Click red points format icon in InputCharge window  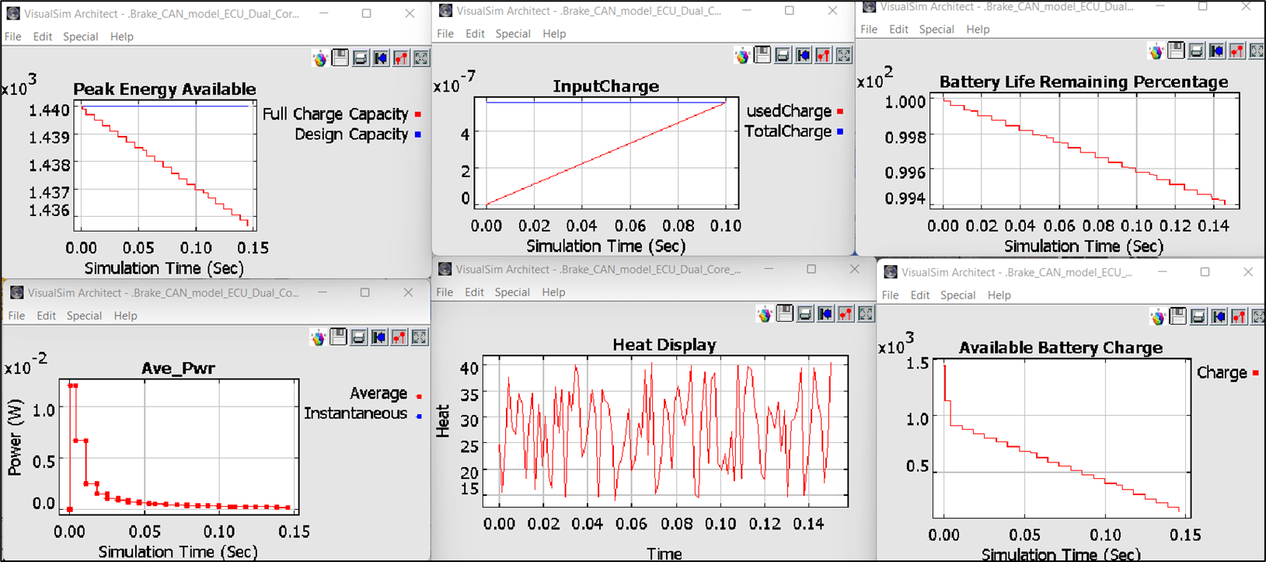[823, 55]
